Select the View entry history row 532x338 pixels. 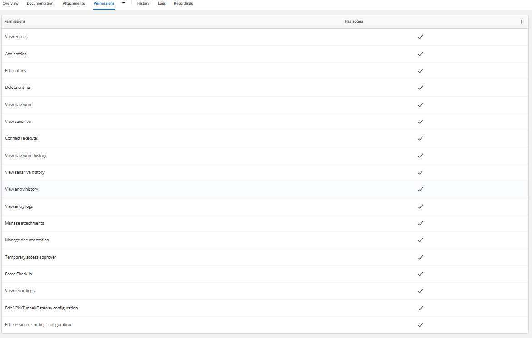265,189
